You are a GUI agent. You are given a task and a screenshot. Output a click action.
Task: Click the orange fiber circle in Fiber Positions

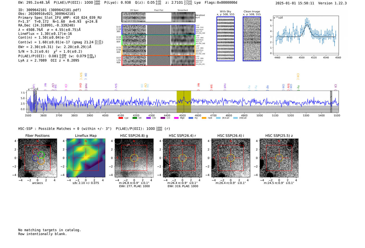41,161
